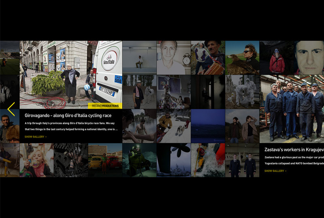Select thumbnail of two pilots by jet
This screenshot has height=218, width=324.
(242, 160)
